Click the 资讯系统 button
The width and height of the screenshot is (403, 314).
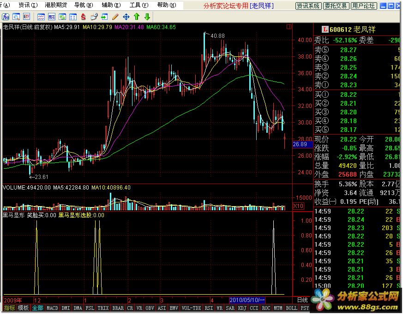click(308, 6)
